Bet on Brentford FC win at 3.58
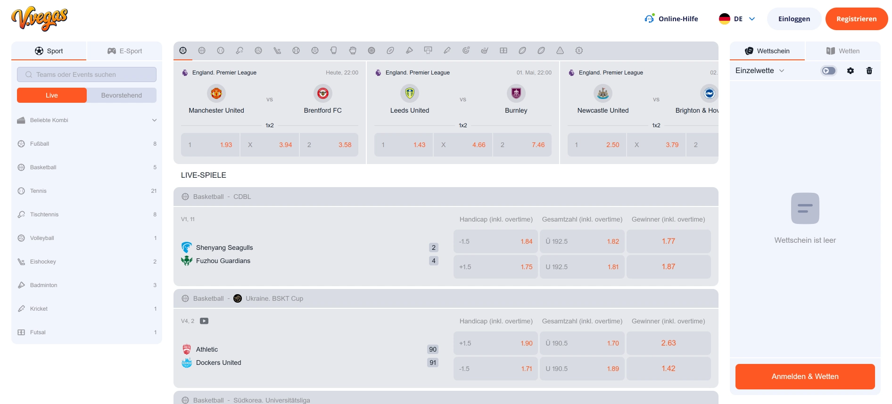Image resolution: width=892 pixels, height=404 pixels. (x=329, y=145)
